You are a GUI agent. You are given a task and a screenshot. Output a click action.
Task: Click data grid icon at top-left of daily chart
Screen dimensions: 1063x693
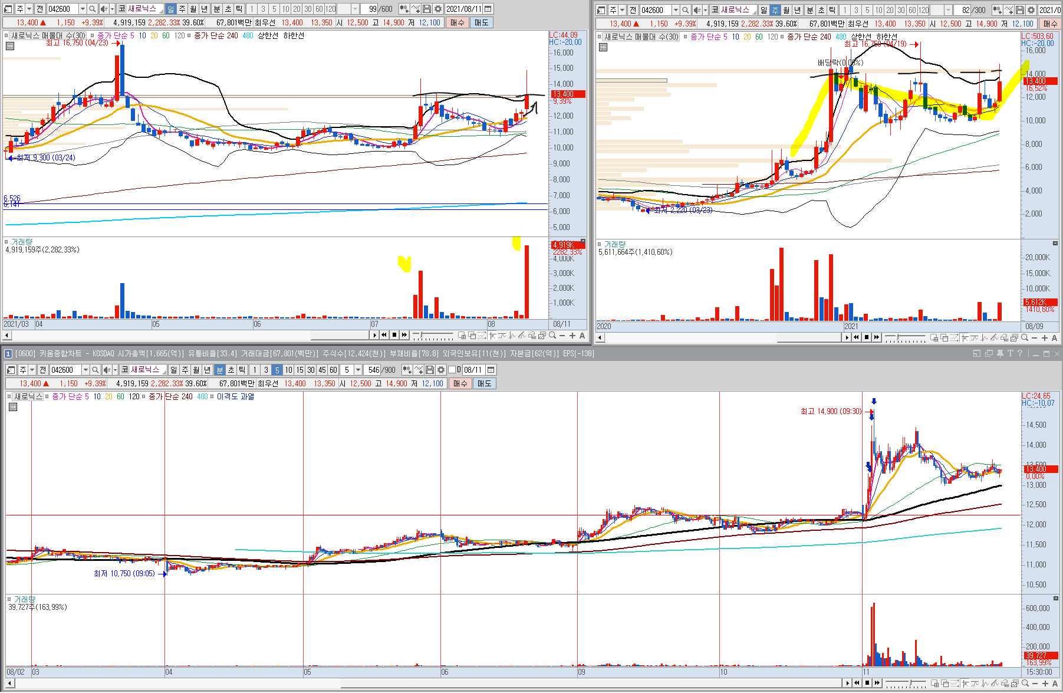[10, 46]
